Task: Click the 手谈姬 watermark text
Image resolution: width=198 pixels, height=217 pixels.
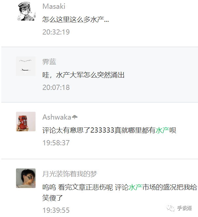Action: [x=185, y=208]
